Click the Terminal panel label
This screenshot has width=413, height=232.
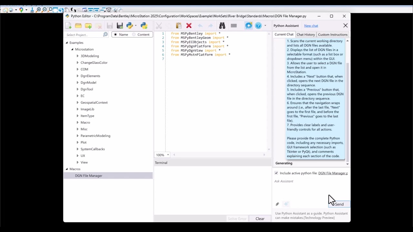click(x=161, y=163)
